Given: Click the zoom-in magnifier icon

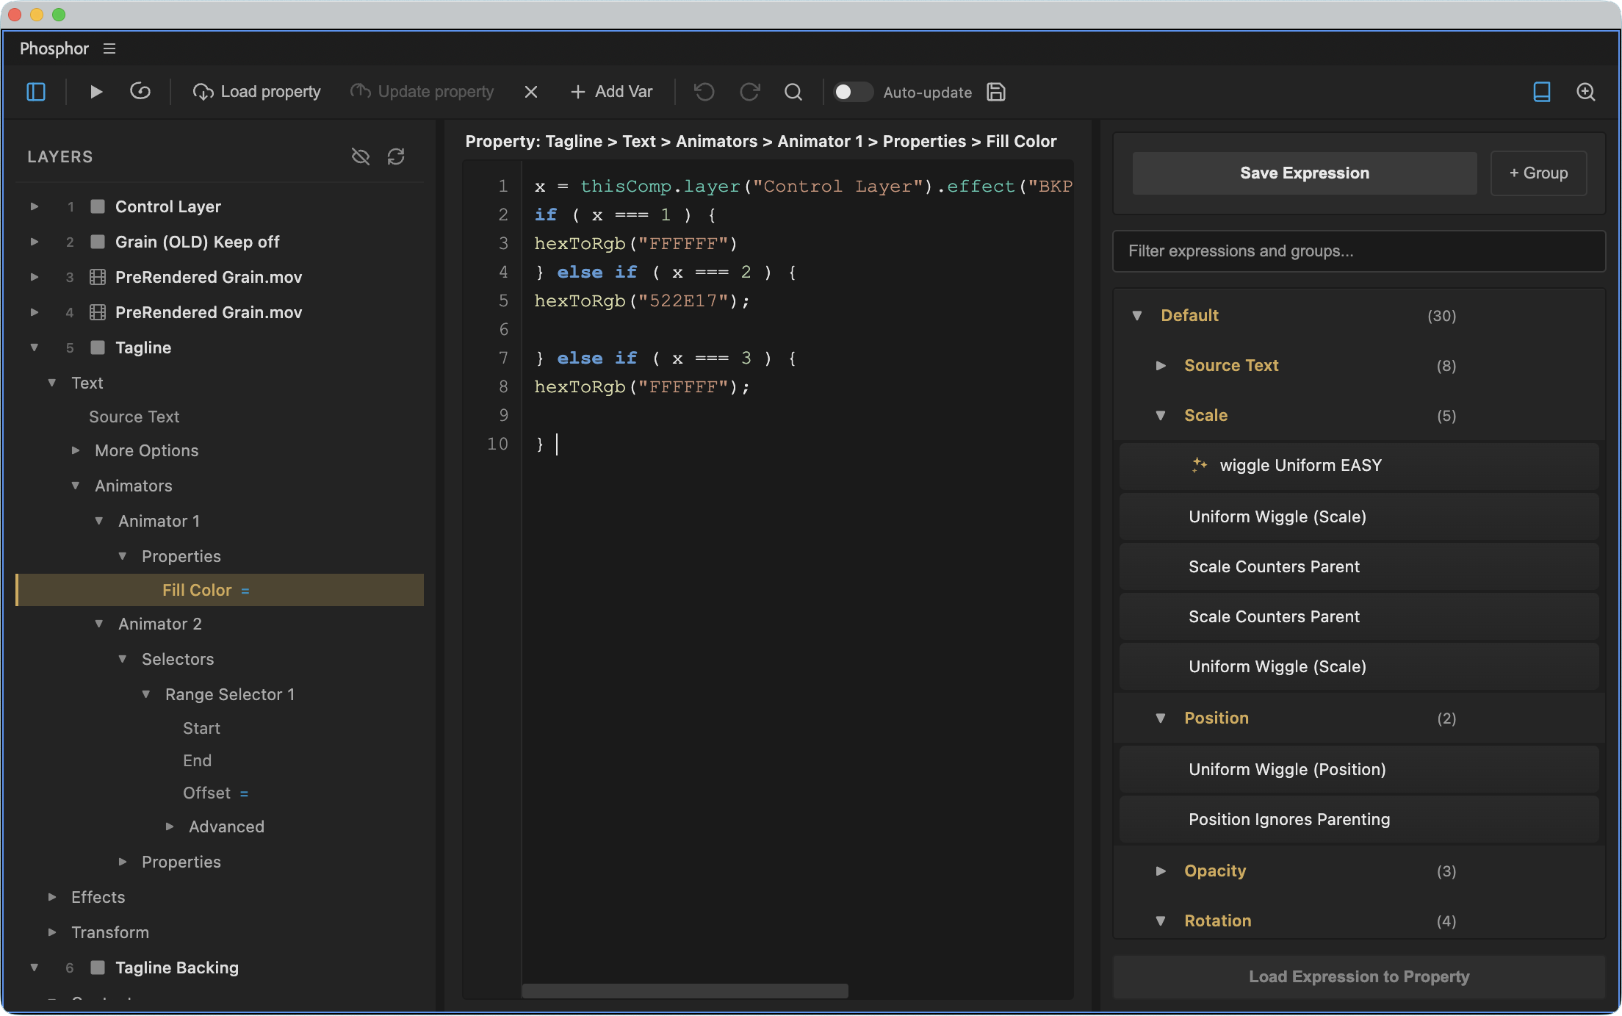Looking at the screenshot, I should point(1586,92).
